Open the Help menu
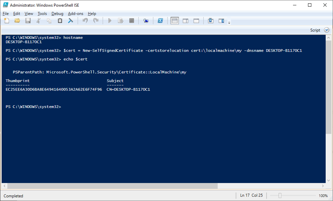The height and width of the screenshot is (201, 333). coord(92,14)
